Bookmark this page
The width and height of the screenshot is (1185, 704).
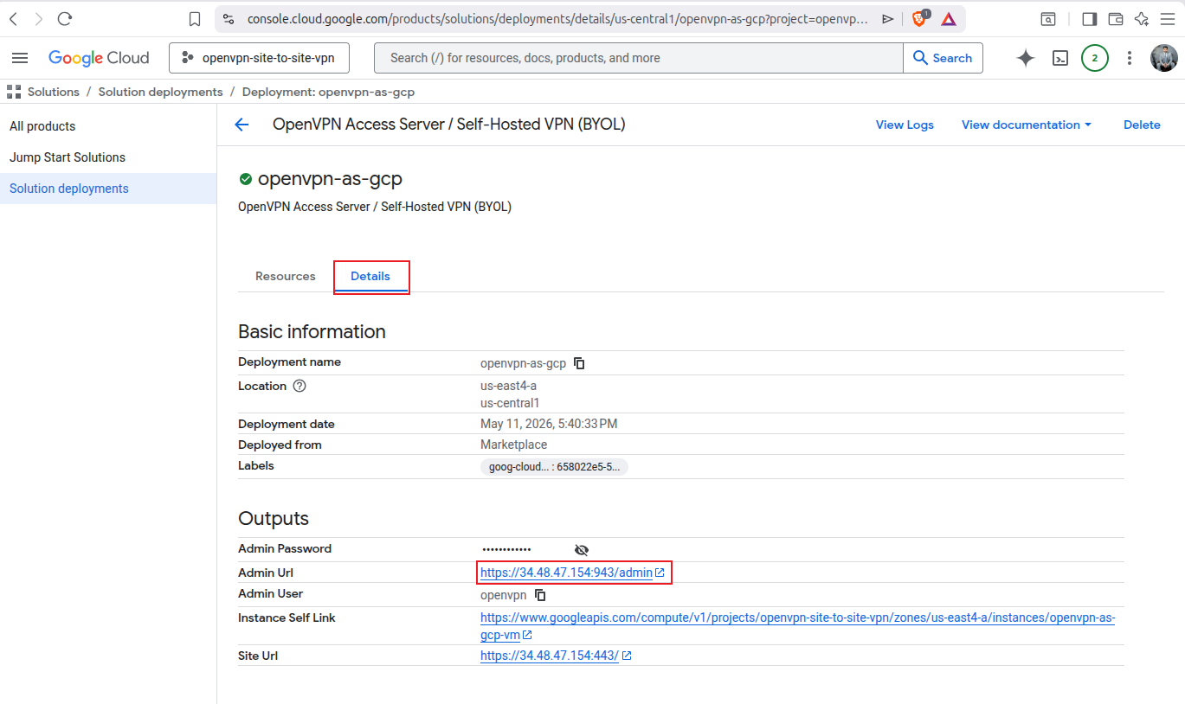tap(195, 19)
